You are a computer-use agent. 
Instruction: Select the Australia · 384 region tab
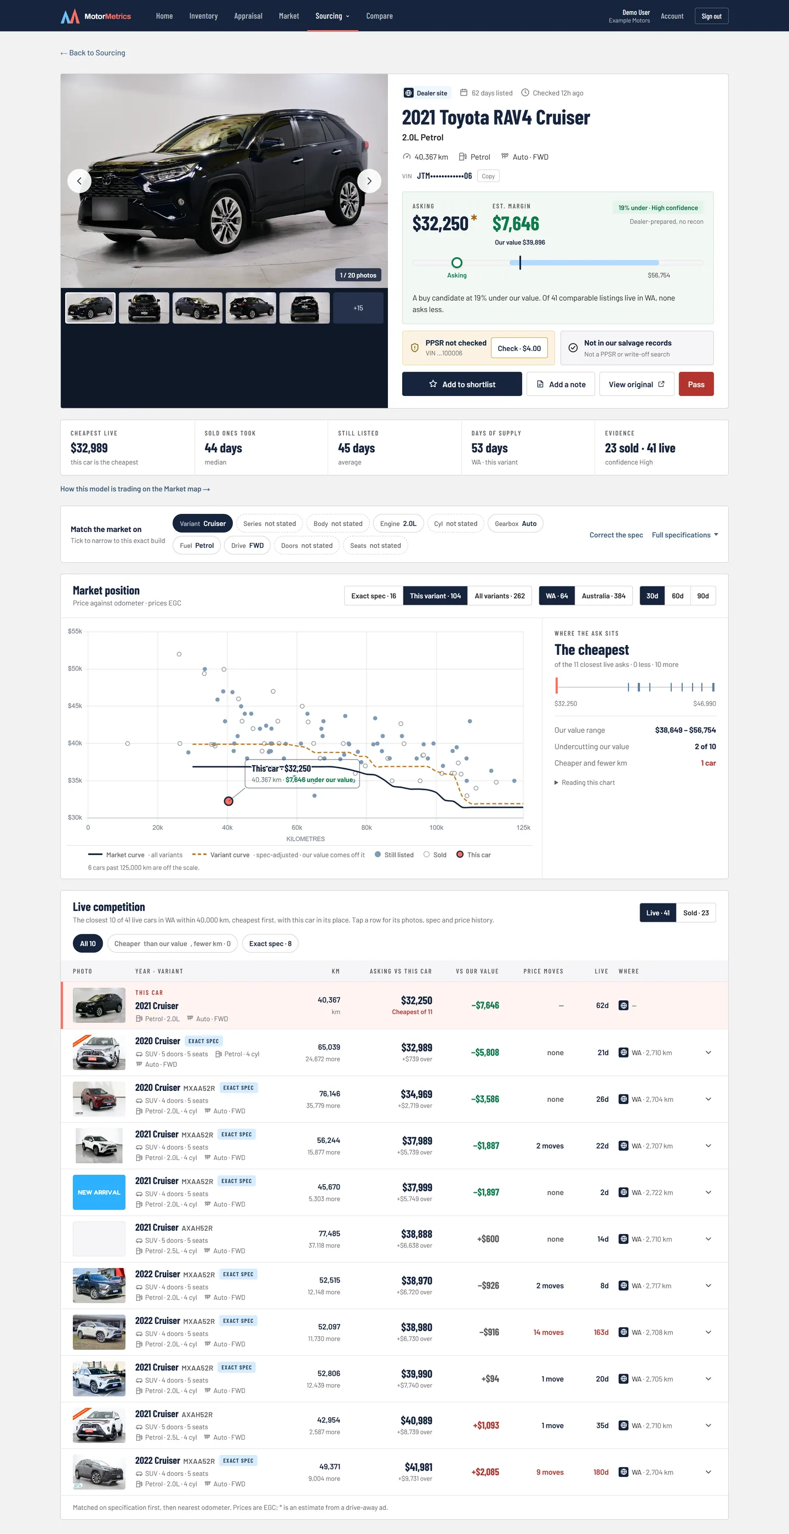(603, 596)
